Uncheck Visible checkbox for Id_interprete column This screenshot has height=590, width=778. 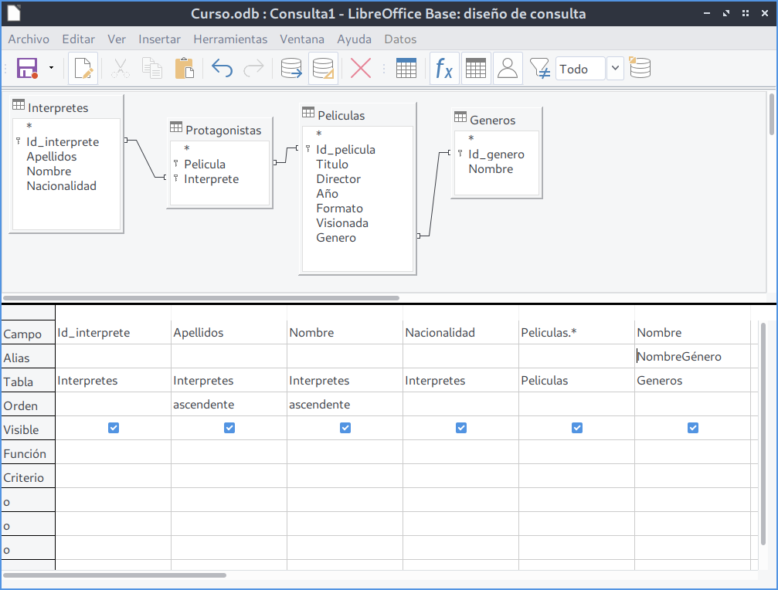pos(114,428)
